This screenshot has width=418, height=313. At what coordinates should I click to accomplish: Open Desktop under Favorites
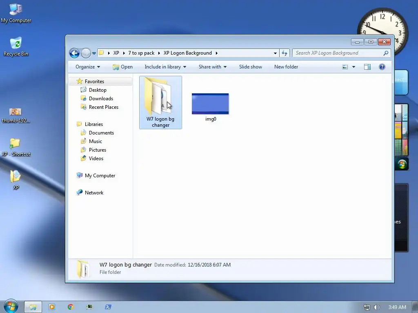pyautogui.click(x=98, y=90)
